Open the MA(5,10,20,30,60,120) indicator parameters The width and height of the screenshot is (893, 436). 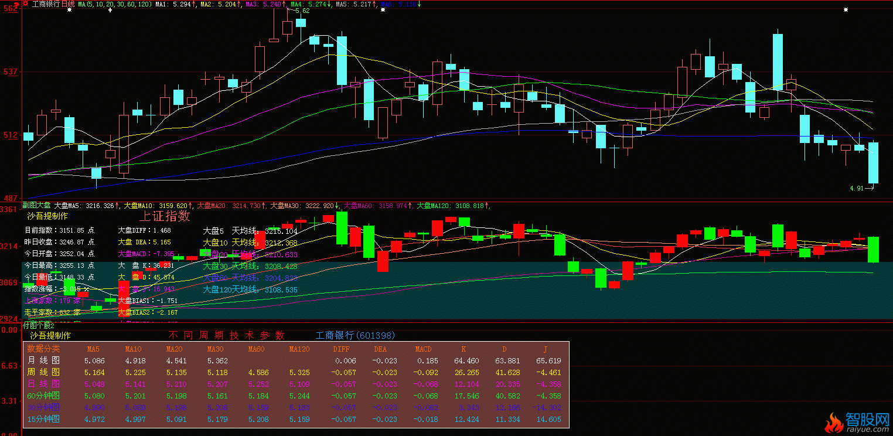[115, 4]
